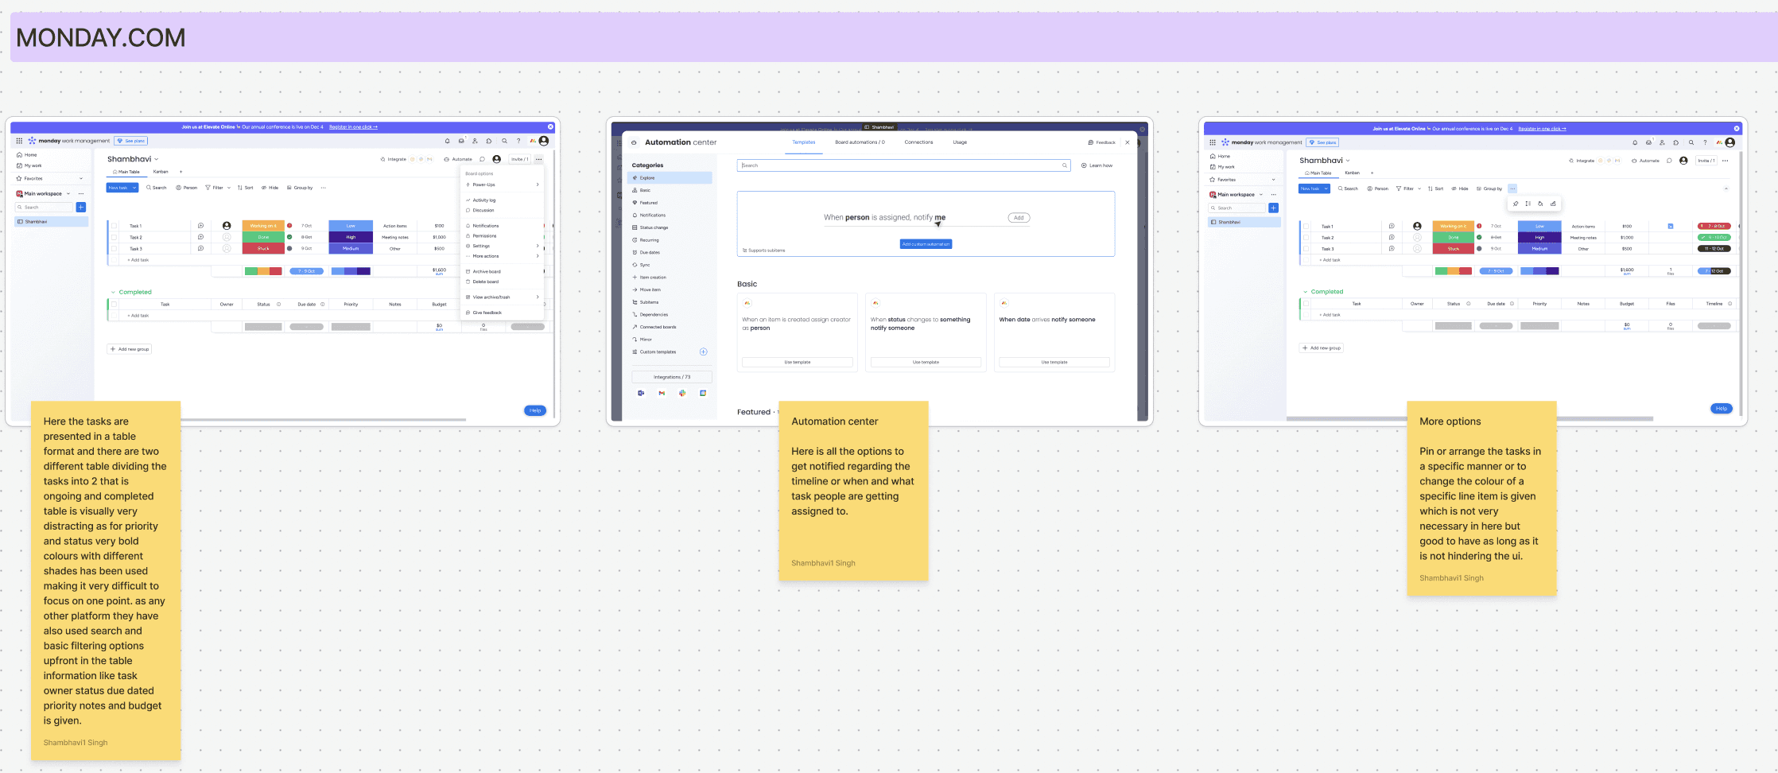This screenshot has height=773, width=1778.
Task: Click See plans button in first screenshot
Action: pos(131,141)
